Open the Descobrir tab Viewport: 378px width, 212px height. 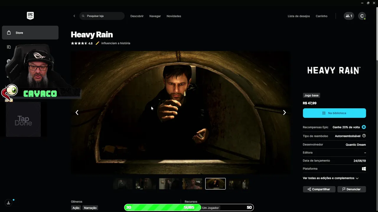point(137,16)
